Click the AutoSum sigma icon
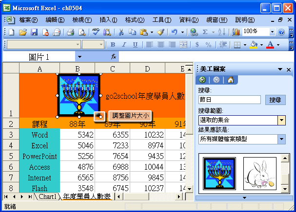 (x=205, y=32)
